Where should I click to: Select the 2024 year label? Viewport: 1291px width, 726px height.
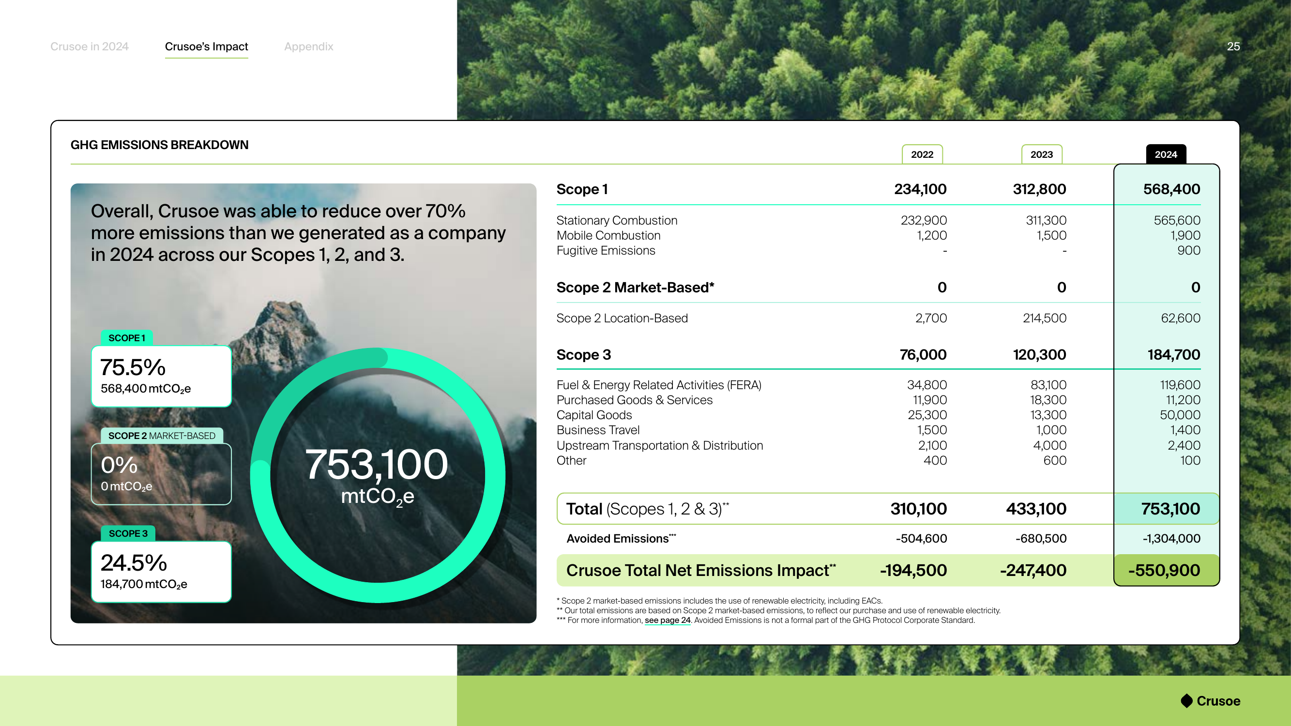coord(1166,154)
